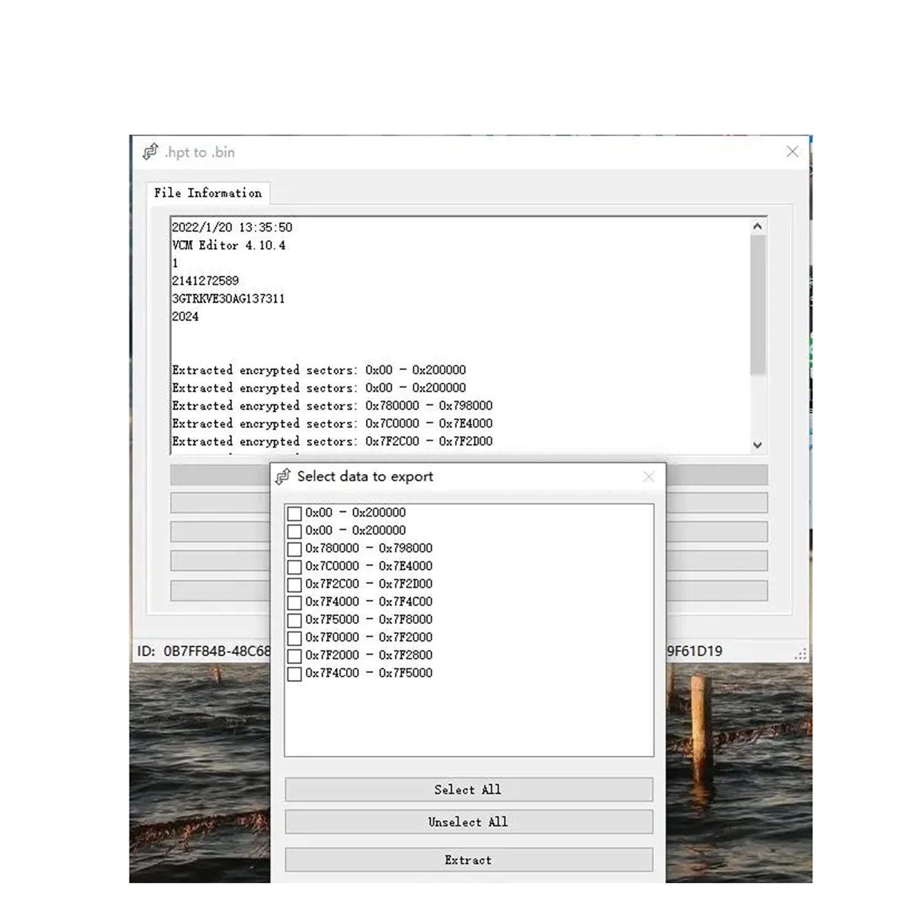Enable the 0x7F2C00 - 0x7F2D00 checkbox
Viewport: 921px width, 921px height.
[295, 585]
